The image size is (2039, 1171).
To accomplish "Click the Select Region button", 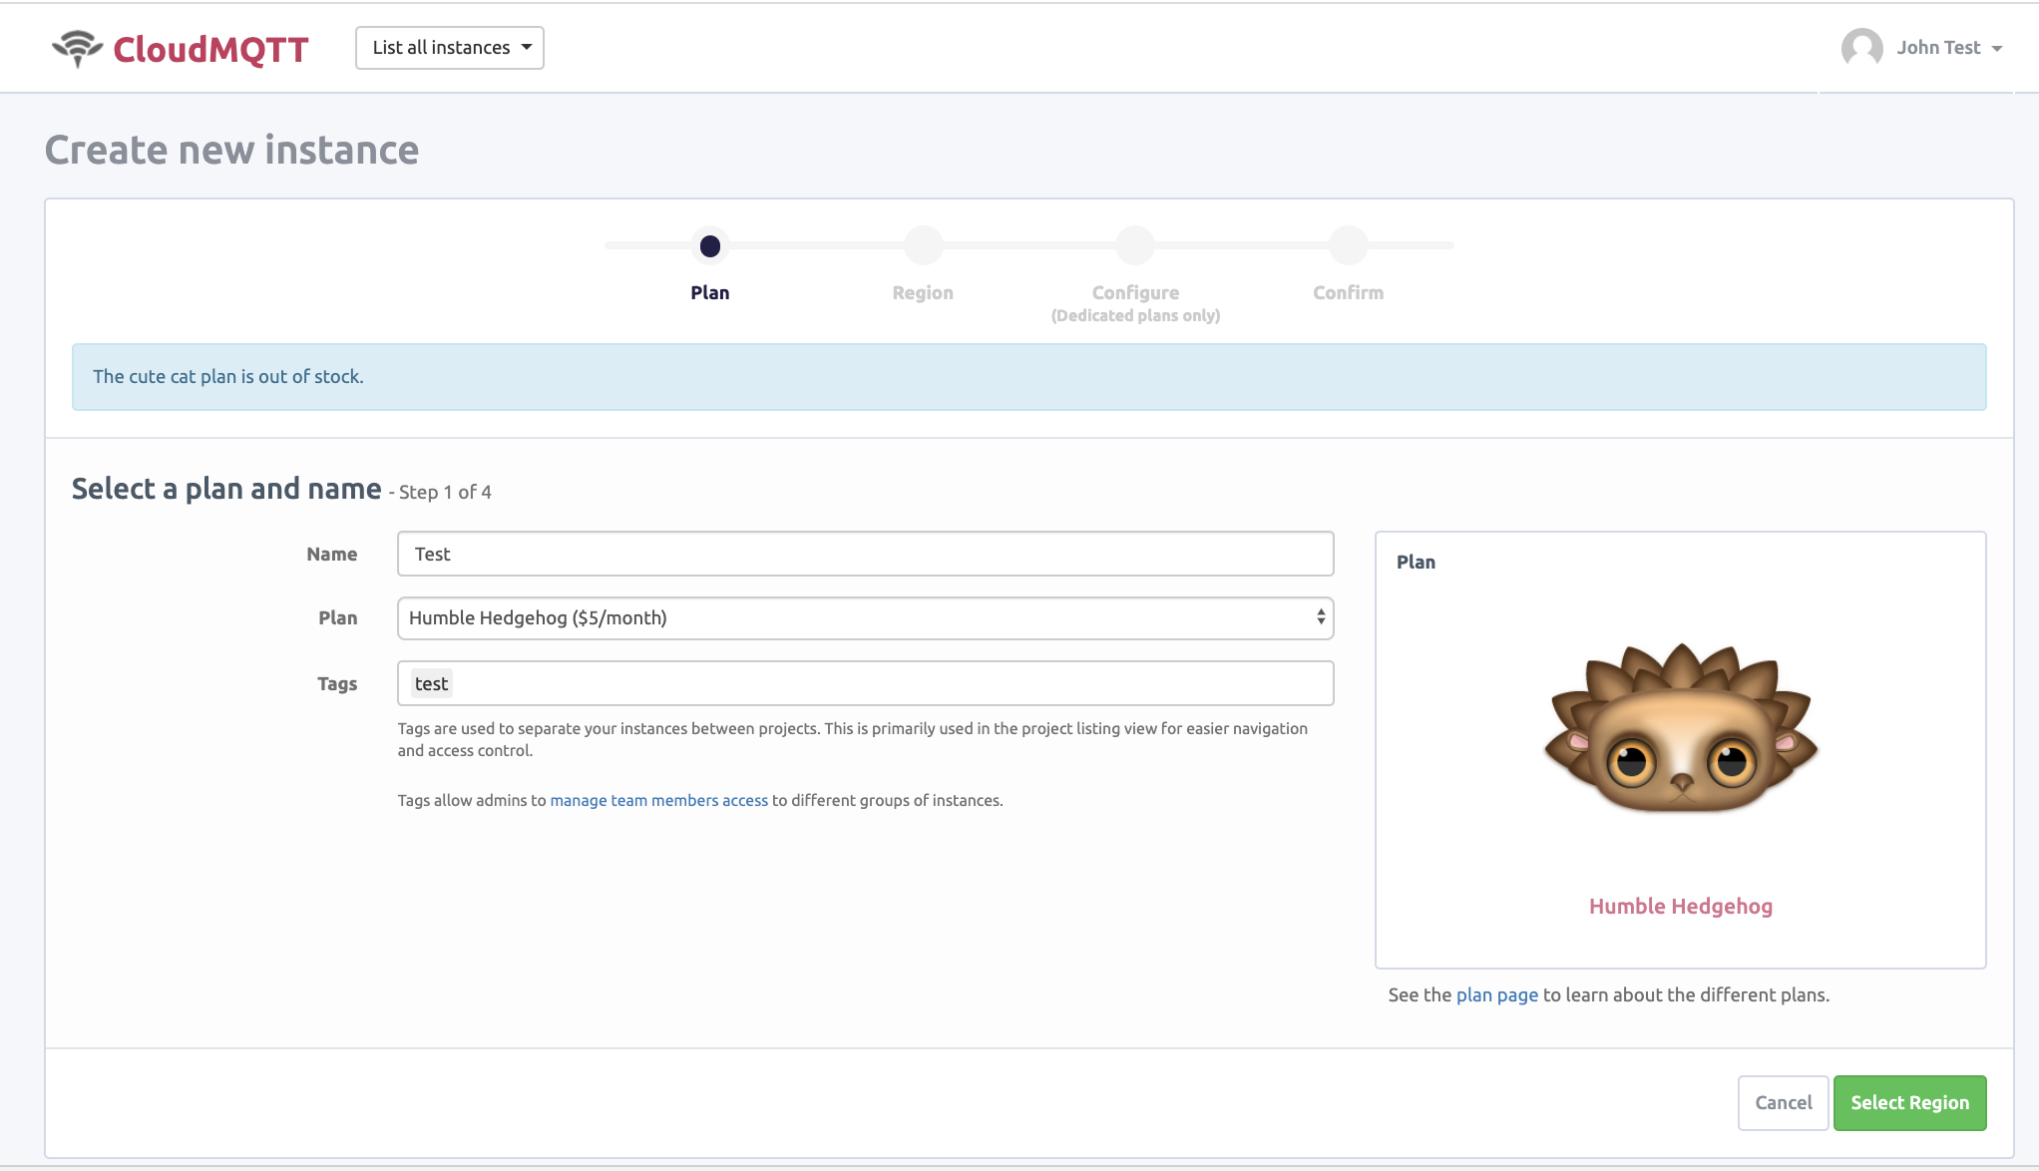I will pos(1909,1102).
